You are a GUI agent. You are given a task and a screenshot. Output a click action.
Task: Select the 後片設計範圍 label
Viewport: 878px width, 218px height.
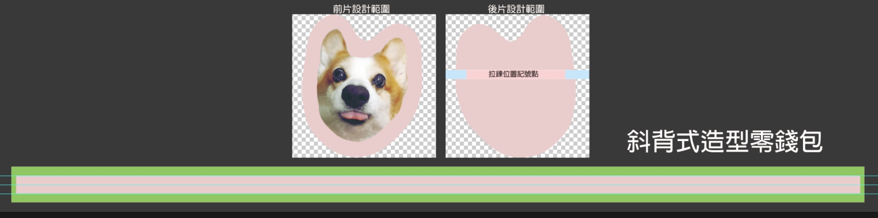(516, 9)
